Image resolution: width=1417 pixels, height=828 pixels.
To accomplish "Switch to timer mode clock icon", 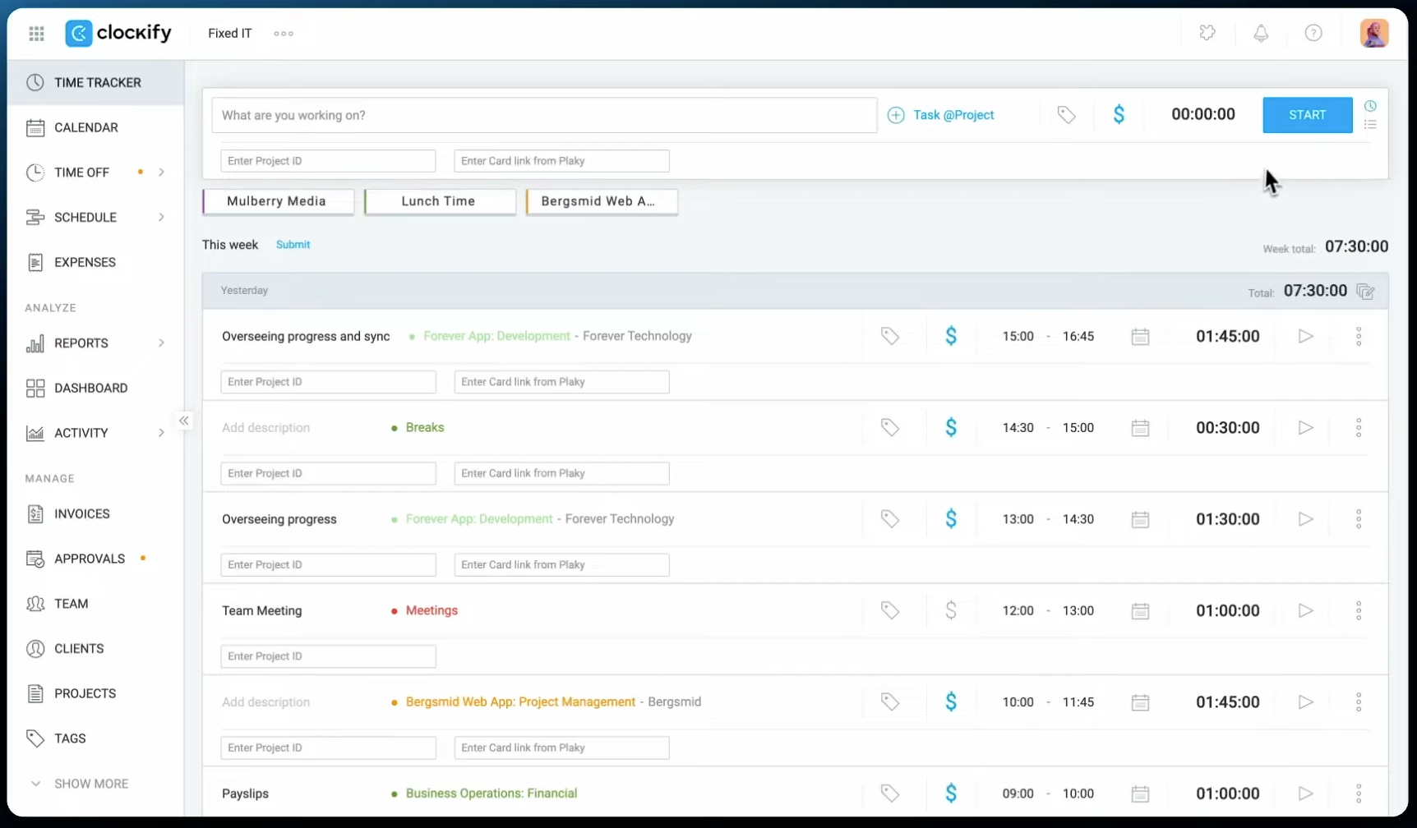I will pos(1370,106).
